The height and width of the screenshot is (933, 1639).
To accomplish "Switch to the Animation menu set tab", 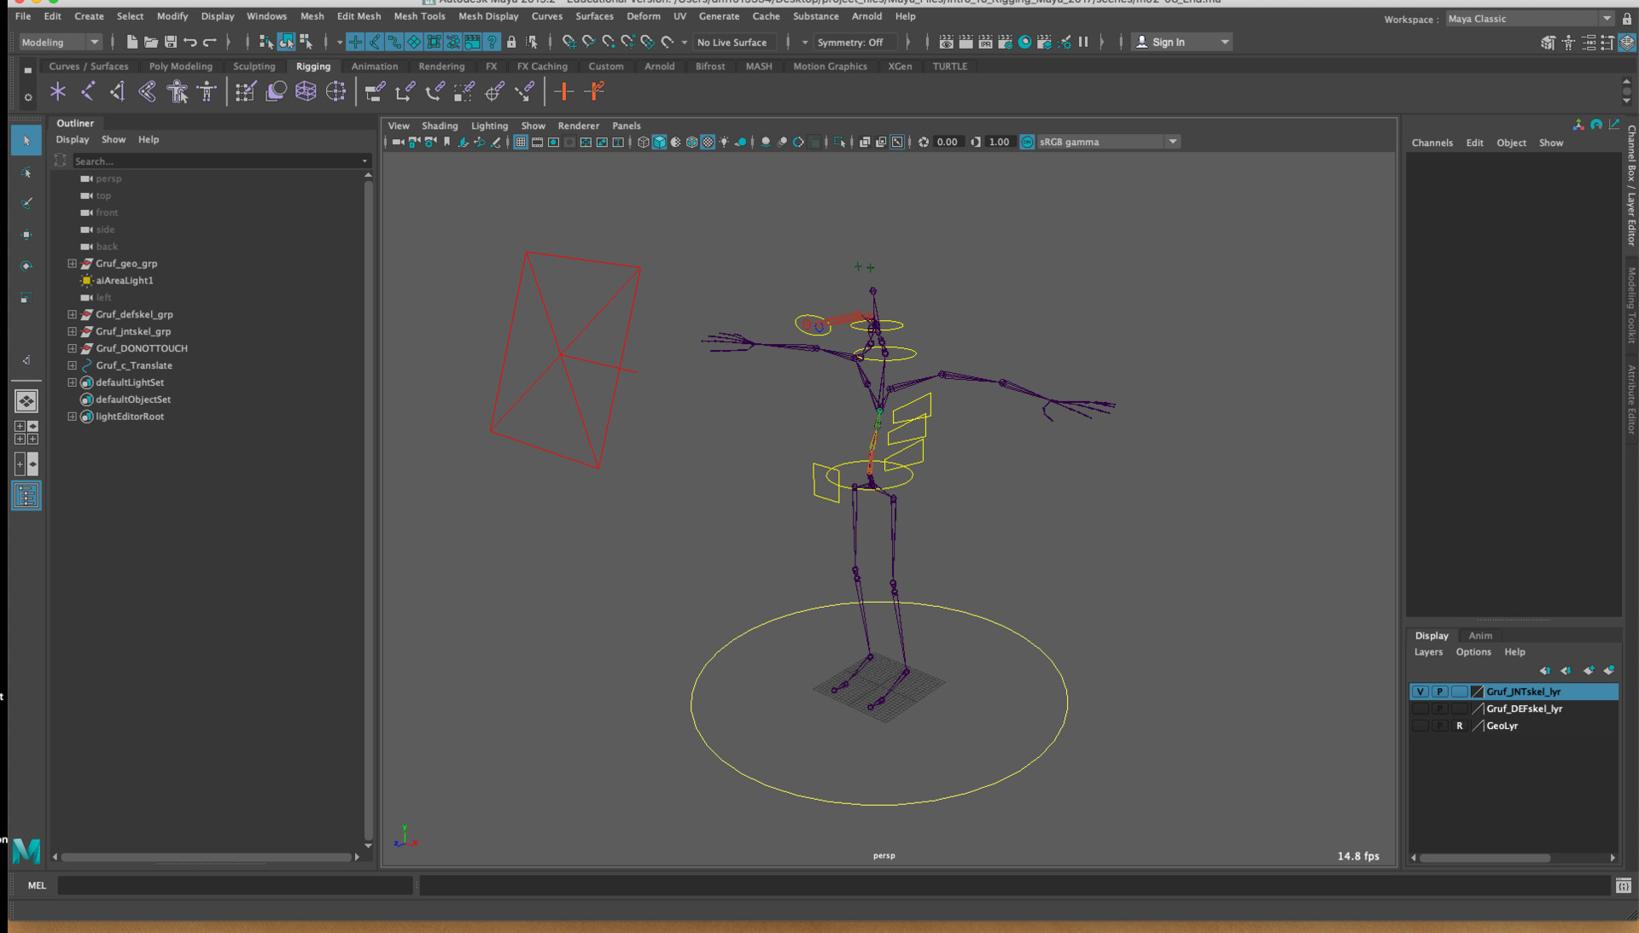I will point(375,66).
